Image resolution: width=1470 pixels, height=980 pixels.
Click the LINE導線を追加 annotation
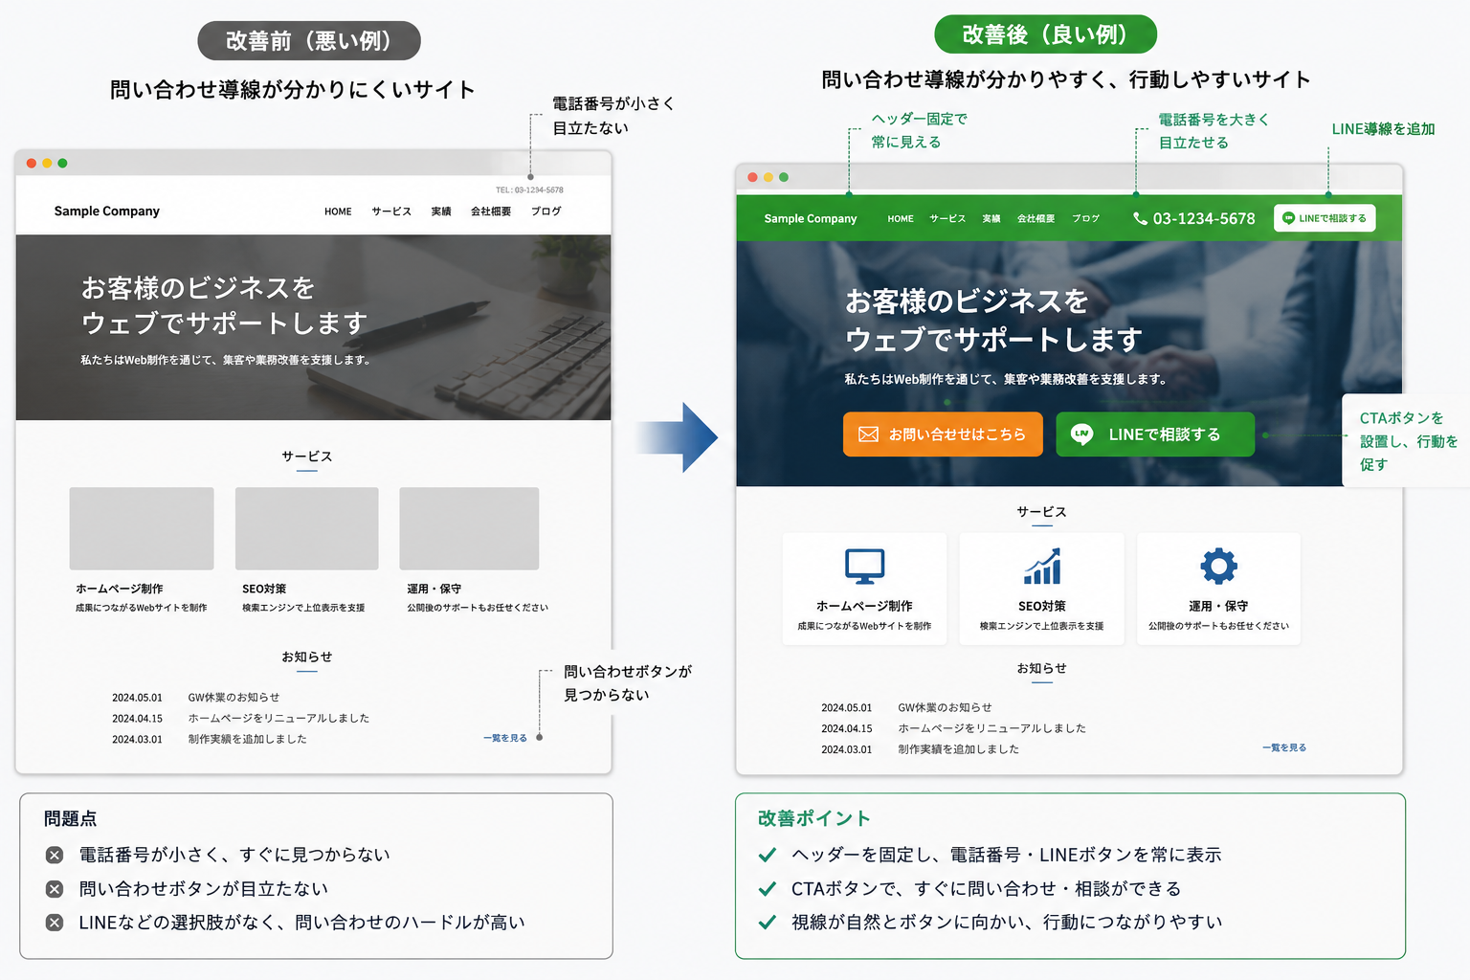pos(1384,129)
